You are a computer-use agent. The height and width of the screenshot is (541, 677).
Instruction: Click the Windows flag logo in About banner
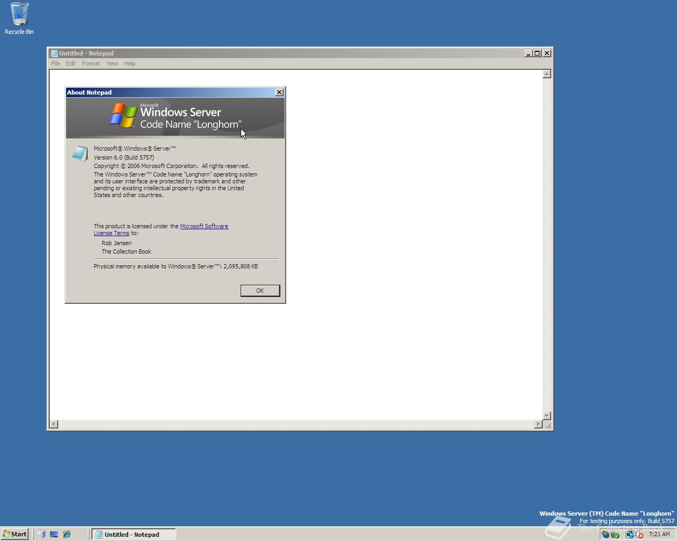pos(123,115)
